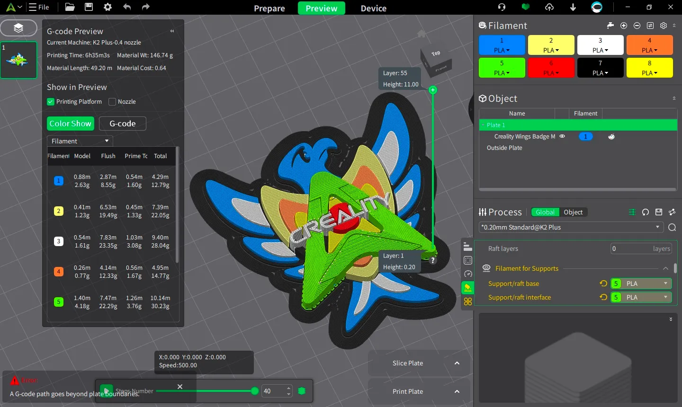This screenshot has height=407, width=682.
Task: Open the Strength settings side tab icon
Action: point(468,260)
